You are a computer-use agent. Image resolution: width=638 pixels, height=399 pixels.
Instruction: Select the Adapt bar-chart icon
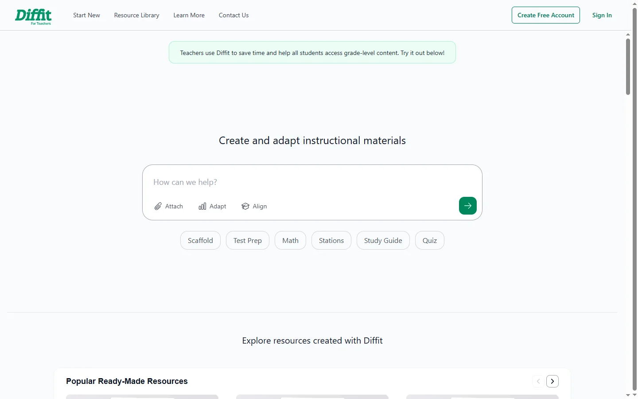click(202, 206)
